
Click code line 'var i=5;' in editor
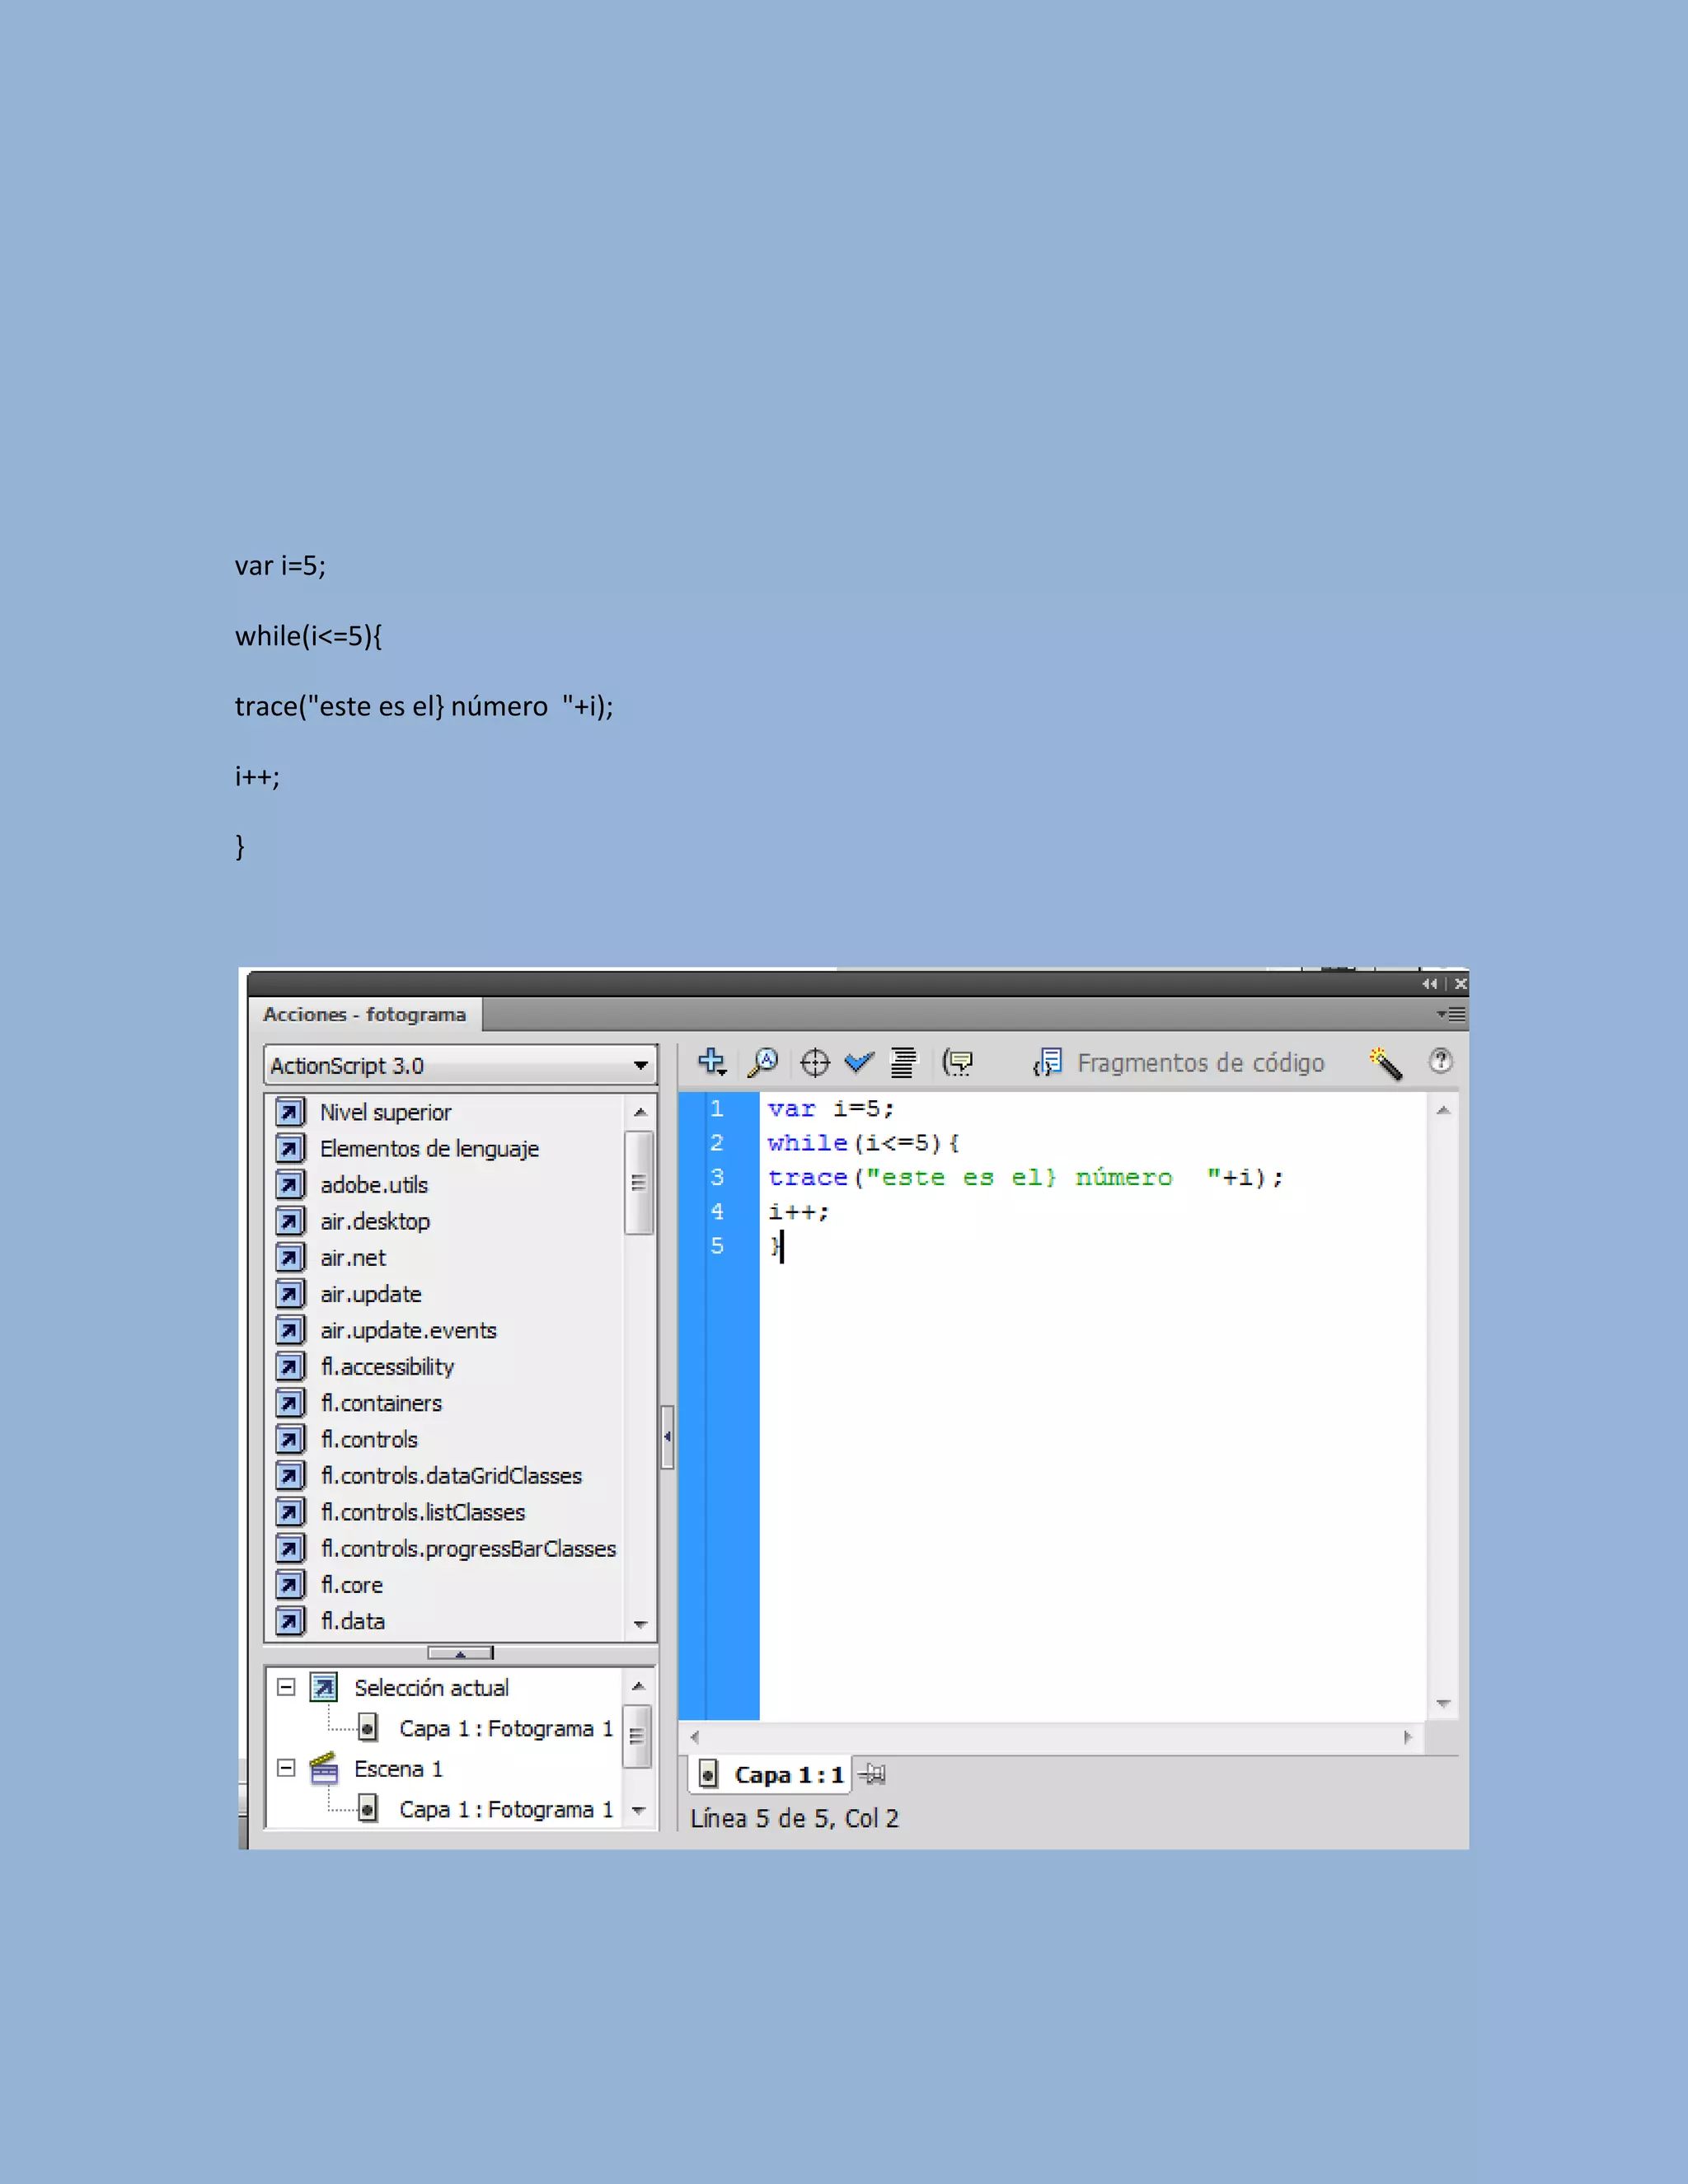click(x=830, y=1108)
